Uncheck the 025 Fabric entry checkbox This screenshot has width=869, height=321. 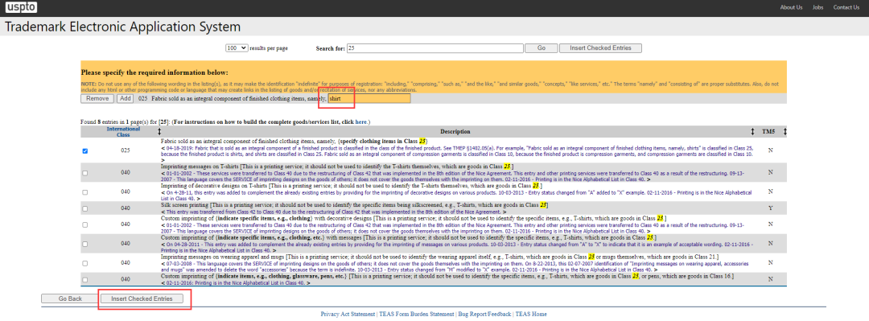point(84,150)
